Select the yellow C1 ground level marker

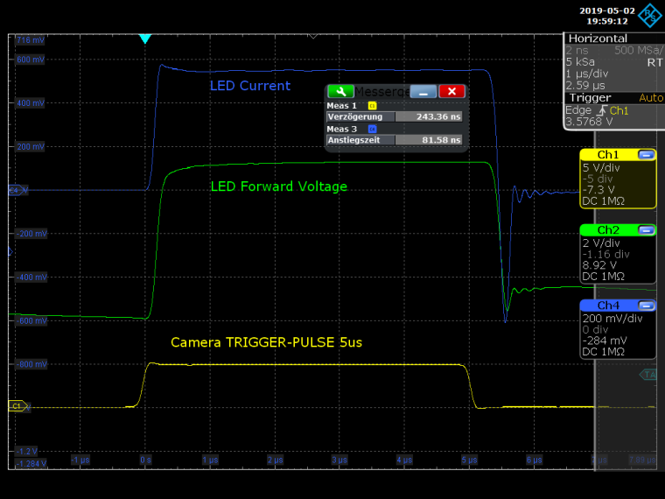(x=17, y=406)
